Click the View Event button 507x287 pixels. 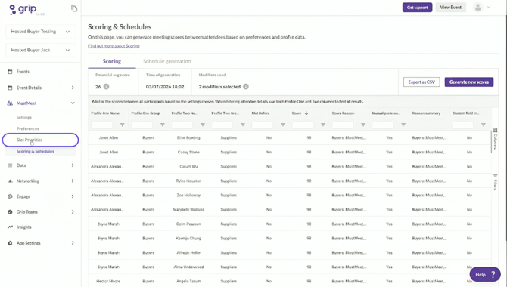coord(450,7)
